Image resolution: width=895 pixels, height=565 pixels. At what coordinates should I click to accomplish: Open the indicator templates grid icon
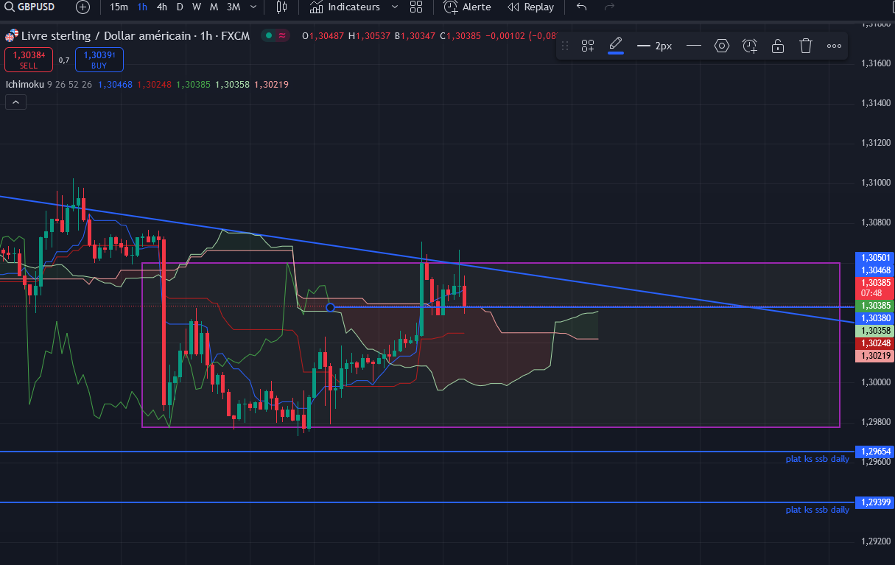click(416, 7)
